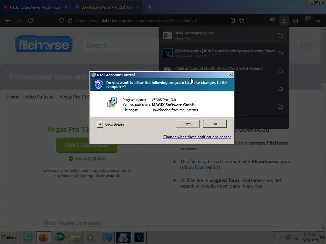The height and width of the screenshot is (244, 326).
Task: Click the Vegas Pro 13.0 breadcrumb
Action: point(74,97)
